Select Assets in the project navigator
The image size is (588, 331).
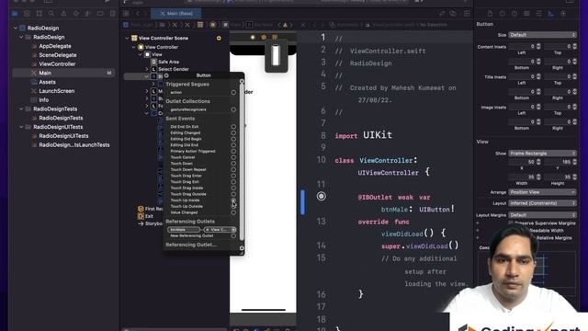click(47, 82)
